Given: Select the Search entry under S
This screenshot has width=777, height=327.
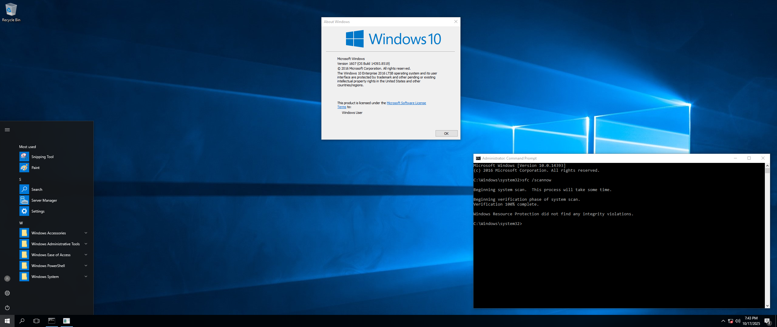Looking at the screenshot, I should [x=37, y=190].
